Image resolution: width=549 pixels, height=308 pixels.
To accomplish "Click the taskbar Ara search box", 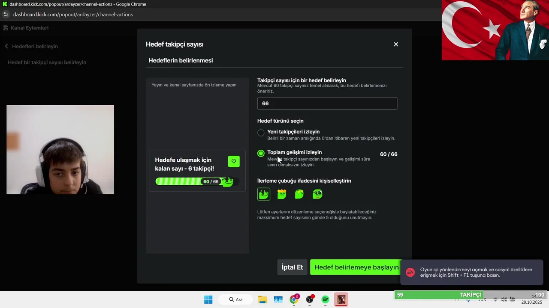I will click(x=236, y=299).
